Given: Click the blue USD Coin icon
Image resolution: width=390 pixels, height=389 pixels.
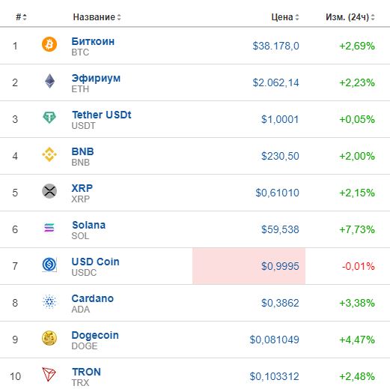Looking at the screenshot, I should pos(49,265).
